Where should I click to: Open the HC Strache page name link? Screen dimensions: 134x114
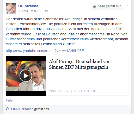[x=28, y=6]
